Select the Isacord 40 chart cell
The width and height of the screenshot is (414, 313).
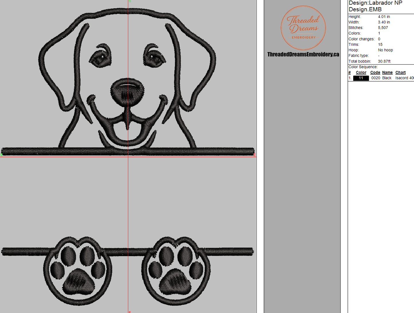[405, 78]
